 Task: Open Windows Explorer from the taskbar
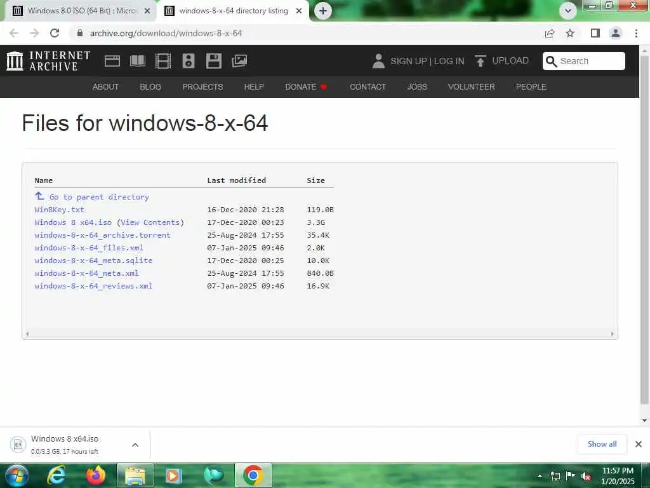click(135, 475)
